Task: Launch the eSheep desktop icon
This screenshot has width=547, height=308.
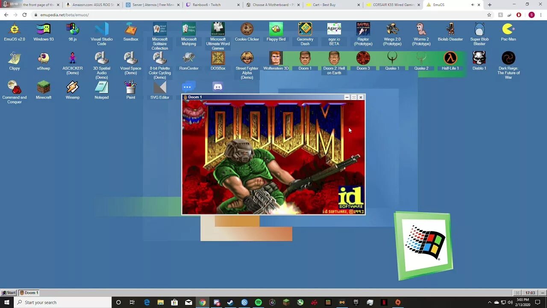Action: [44, 61]
